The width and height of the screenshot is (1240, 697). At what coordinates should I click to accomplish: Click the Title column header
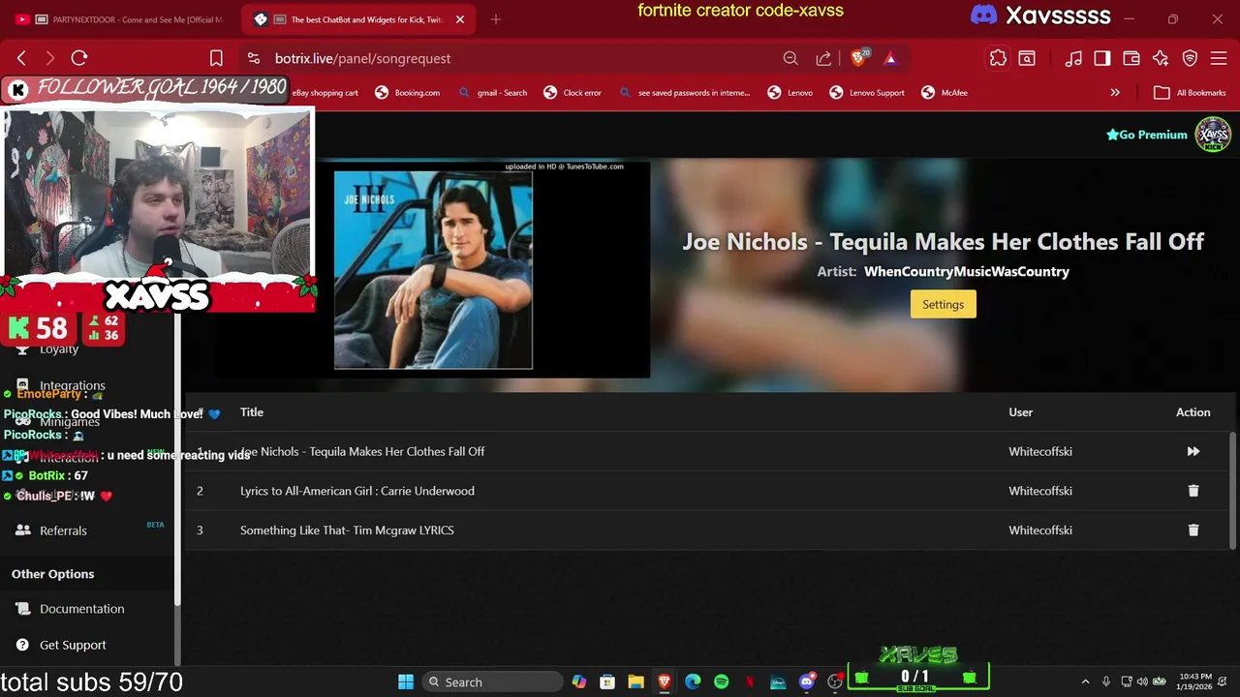pyautogui.click(x=252, y=412)
